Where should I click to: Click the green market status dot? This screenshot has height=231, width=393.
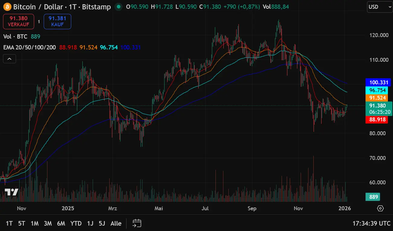(x=119, y=7)
